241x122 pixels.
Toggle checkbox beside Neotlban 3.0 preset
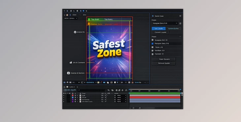pyautogui.click(x=153, y=50)
